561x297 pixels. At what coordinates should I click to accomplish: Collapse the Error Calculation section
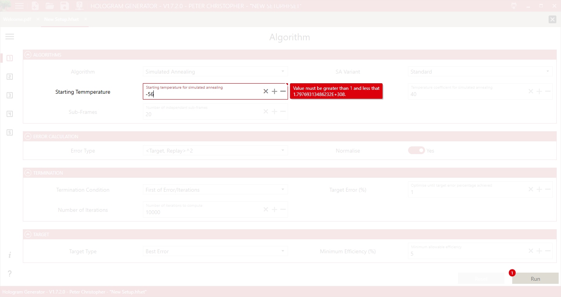pyautogui.click(x=28, y=137)
